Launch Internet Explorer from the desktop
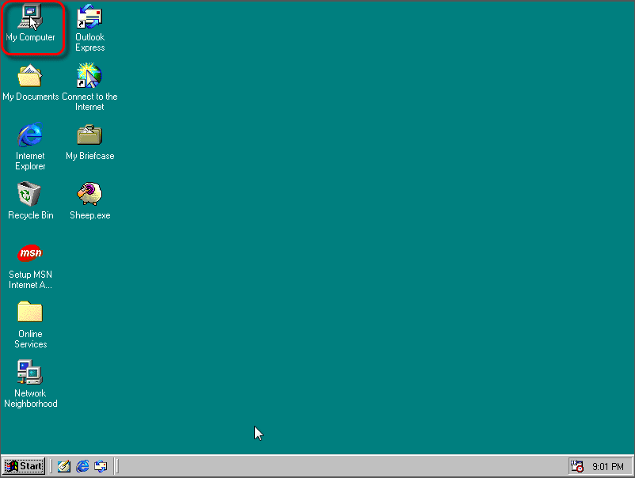 click(29, 135)
